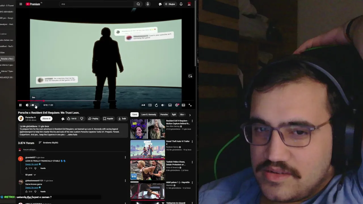Click the Oluştur create button
Viewport: 363px width, 204px height.
170,4
